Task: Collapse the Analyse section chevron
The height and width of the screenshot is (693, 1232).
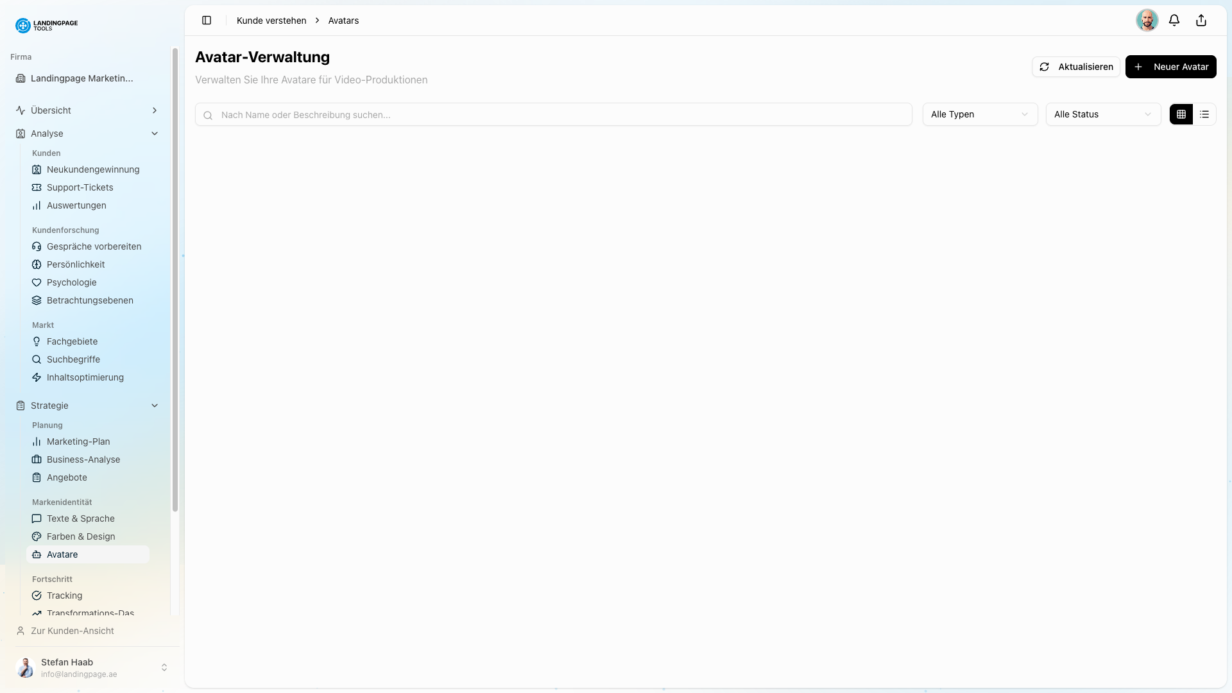Action: pos(155,133)
